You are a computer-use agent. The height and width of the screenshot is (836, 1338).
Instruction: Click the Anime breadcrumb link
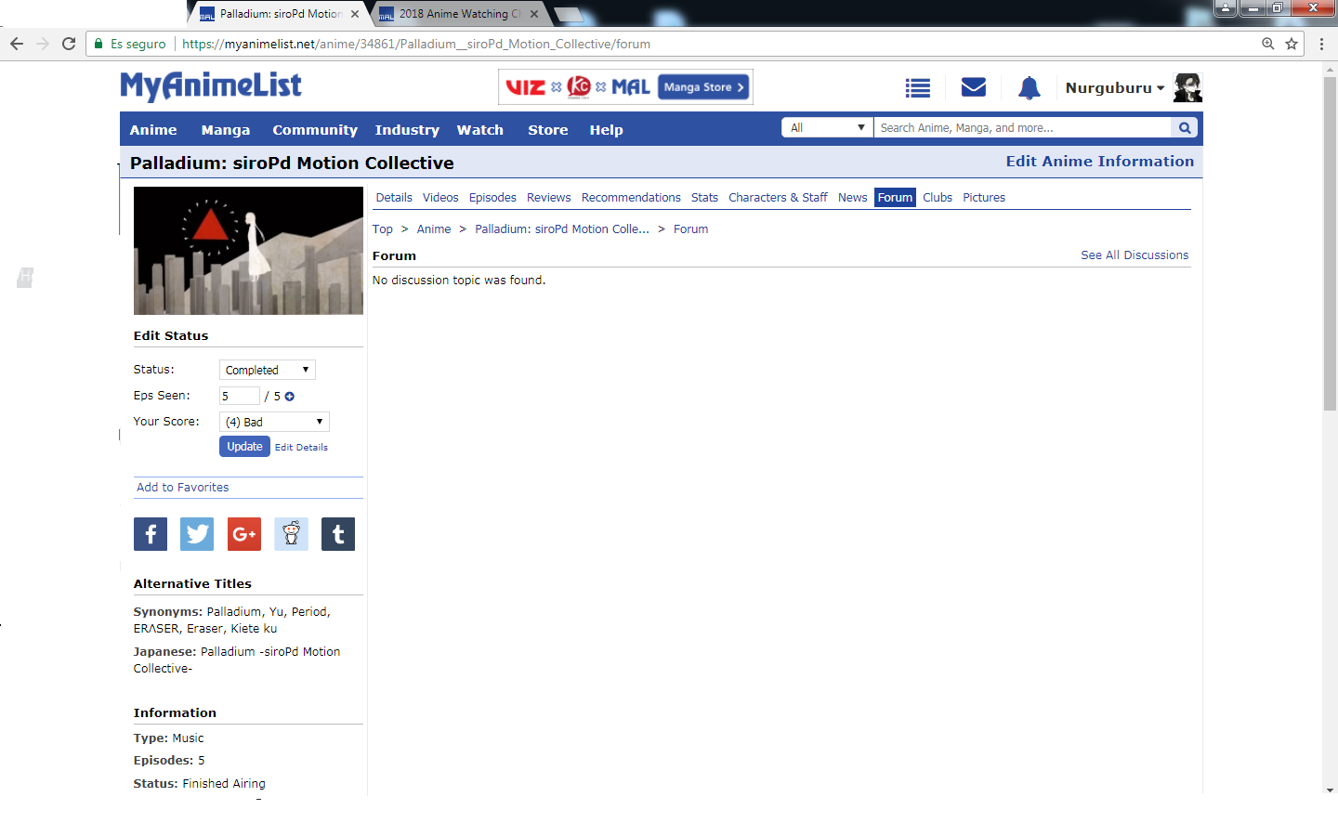click(x=434, y=229)
